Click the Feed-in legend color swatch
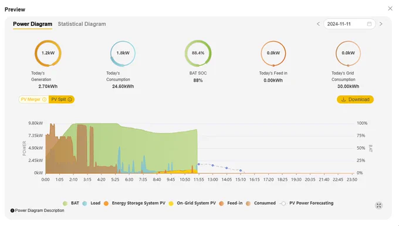Image resolution: width=399 pixels, height=226 pixels. (222, 203)
